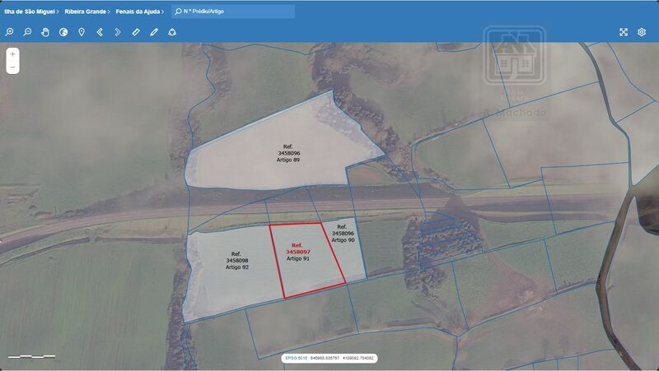Open Ilha de São Miguel breadcrumb
Viewport: 659px width, 371px height.
[x=30, y=12]
